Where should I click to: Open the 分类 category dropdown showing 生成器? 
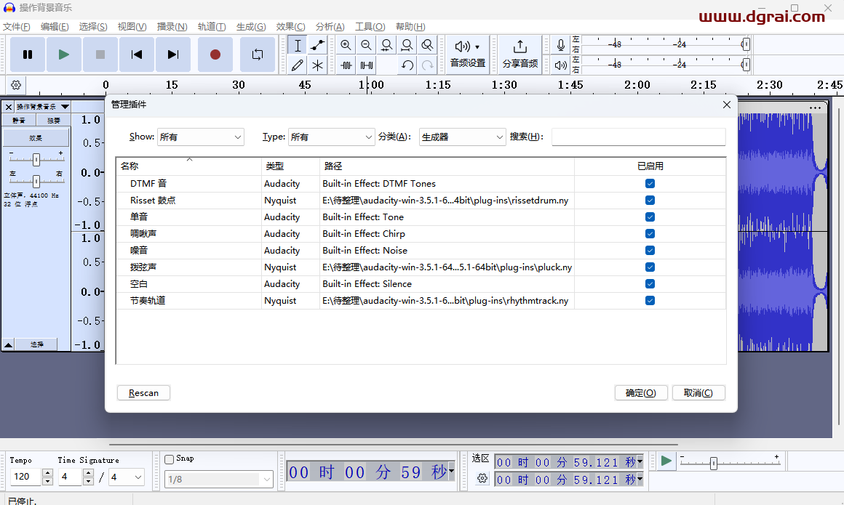click(x=462, y=137)
